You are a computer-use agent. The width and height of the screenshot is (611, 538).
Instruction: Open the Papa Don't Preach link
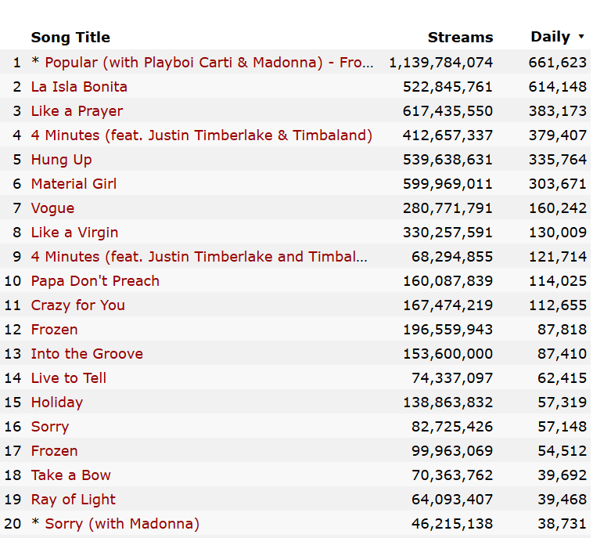pyautogui.click(x=95, y=280)
